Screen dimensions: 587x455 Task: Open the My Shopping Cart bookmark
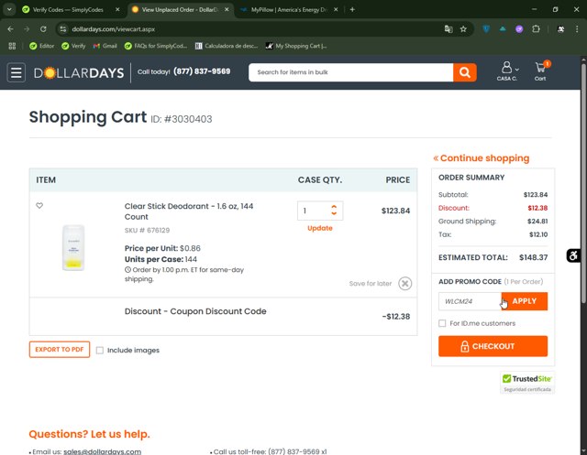click(296, 46)
